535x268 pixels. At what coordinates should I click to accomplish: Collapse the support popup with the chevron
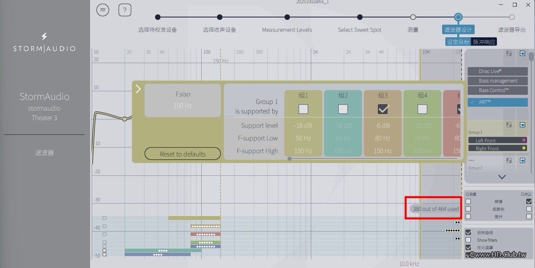point(138,89)
